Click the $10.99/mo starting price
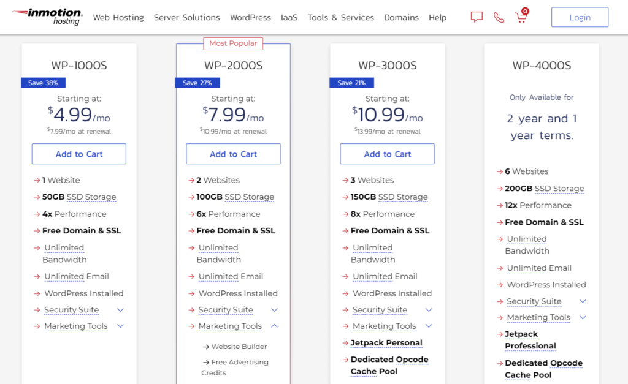This screenshot has width=628, height=384. [388, 115]
